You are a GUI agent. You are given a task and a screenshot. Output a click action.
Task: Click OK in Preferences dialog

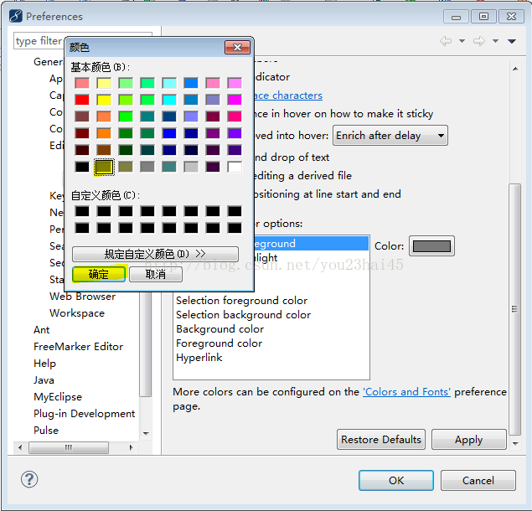point(396,480)
